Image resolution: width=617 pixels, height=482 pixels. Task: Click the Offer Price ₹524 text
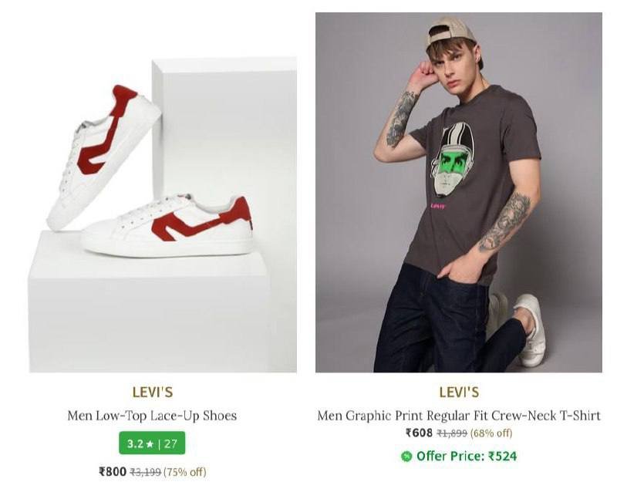[x=467, y=456]
